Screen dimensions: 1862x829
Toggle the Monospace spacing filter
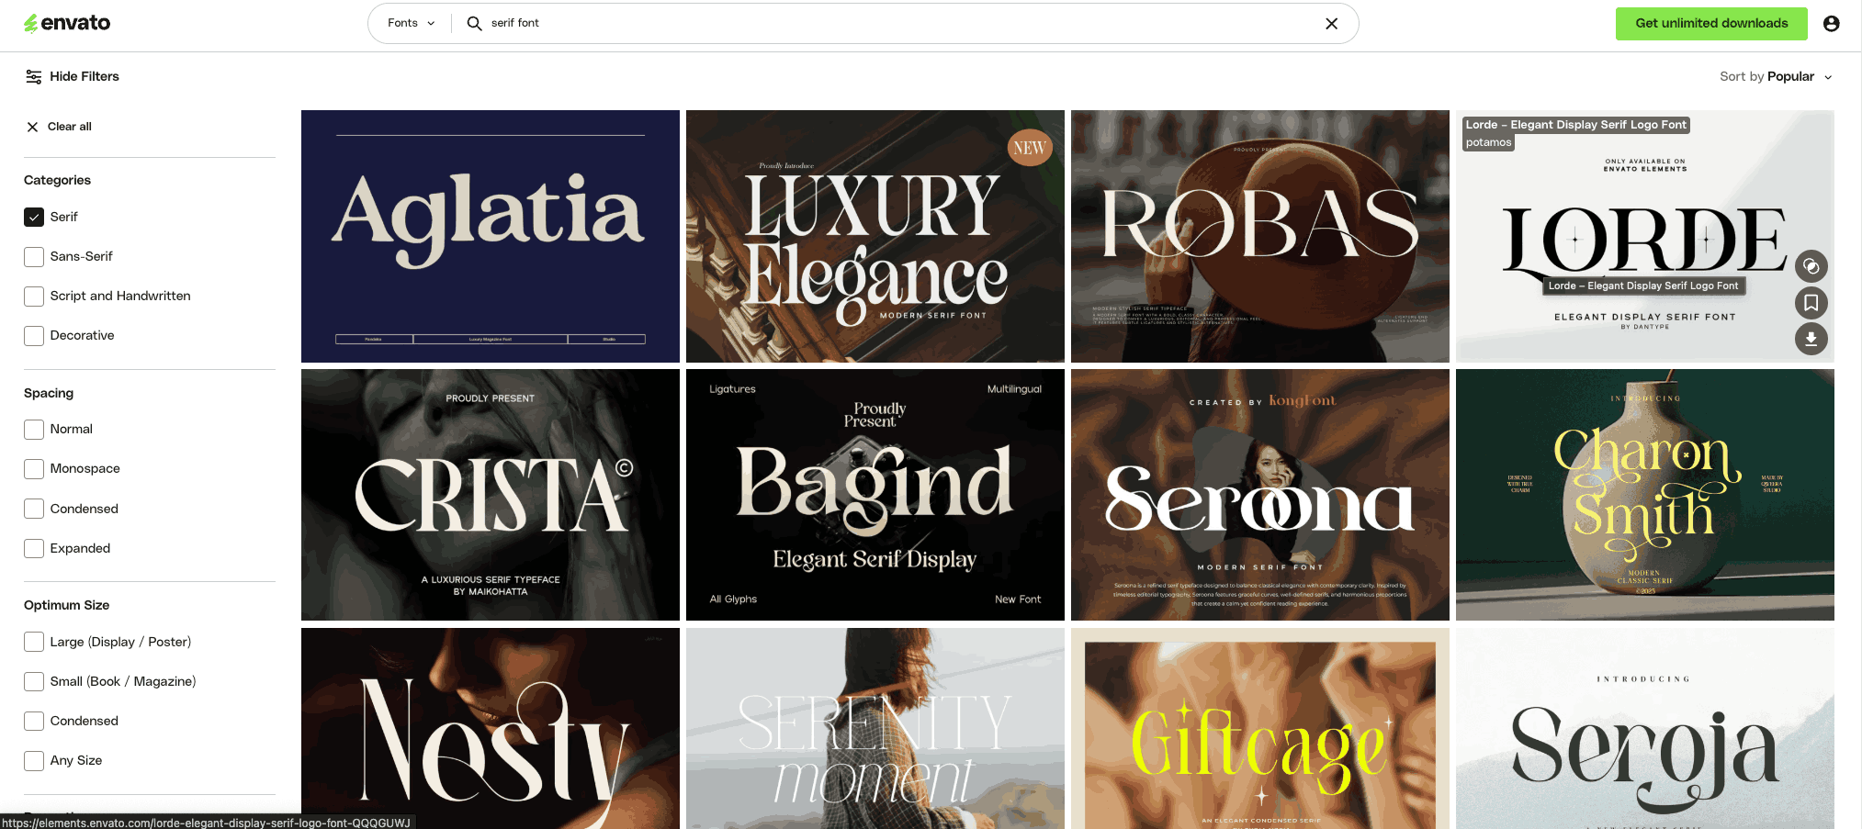(33, 468)
